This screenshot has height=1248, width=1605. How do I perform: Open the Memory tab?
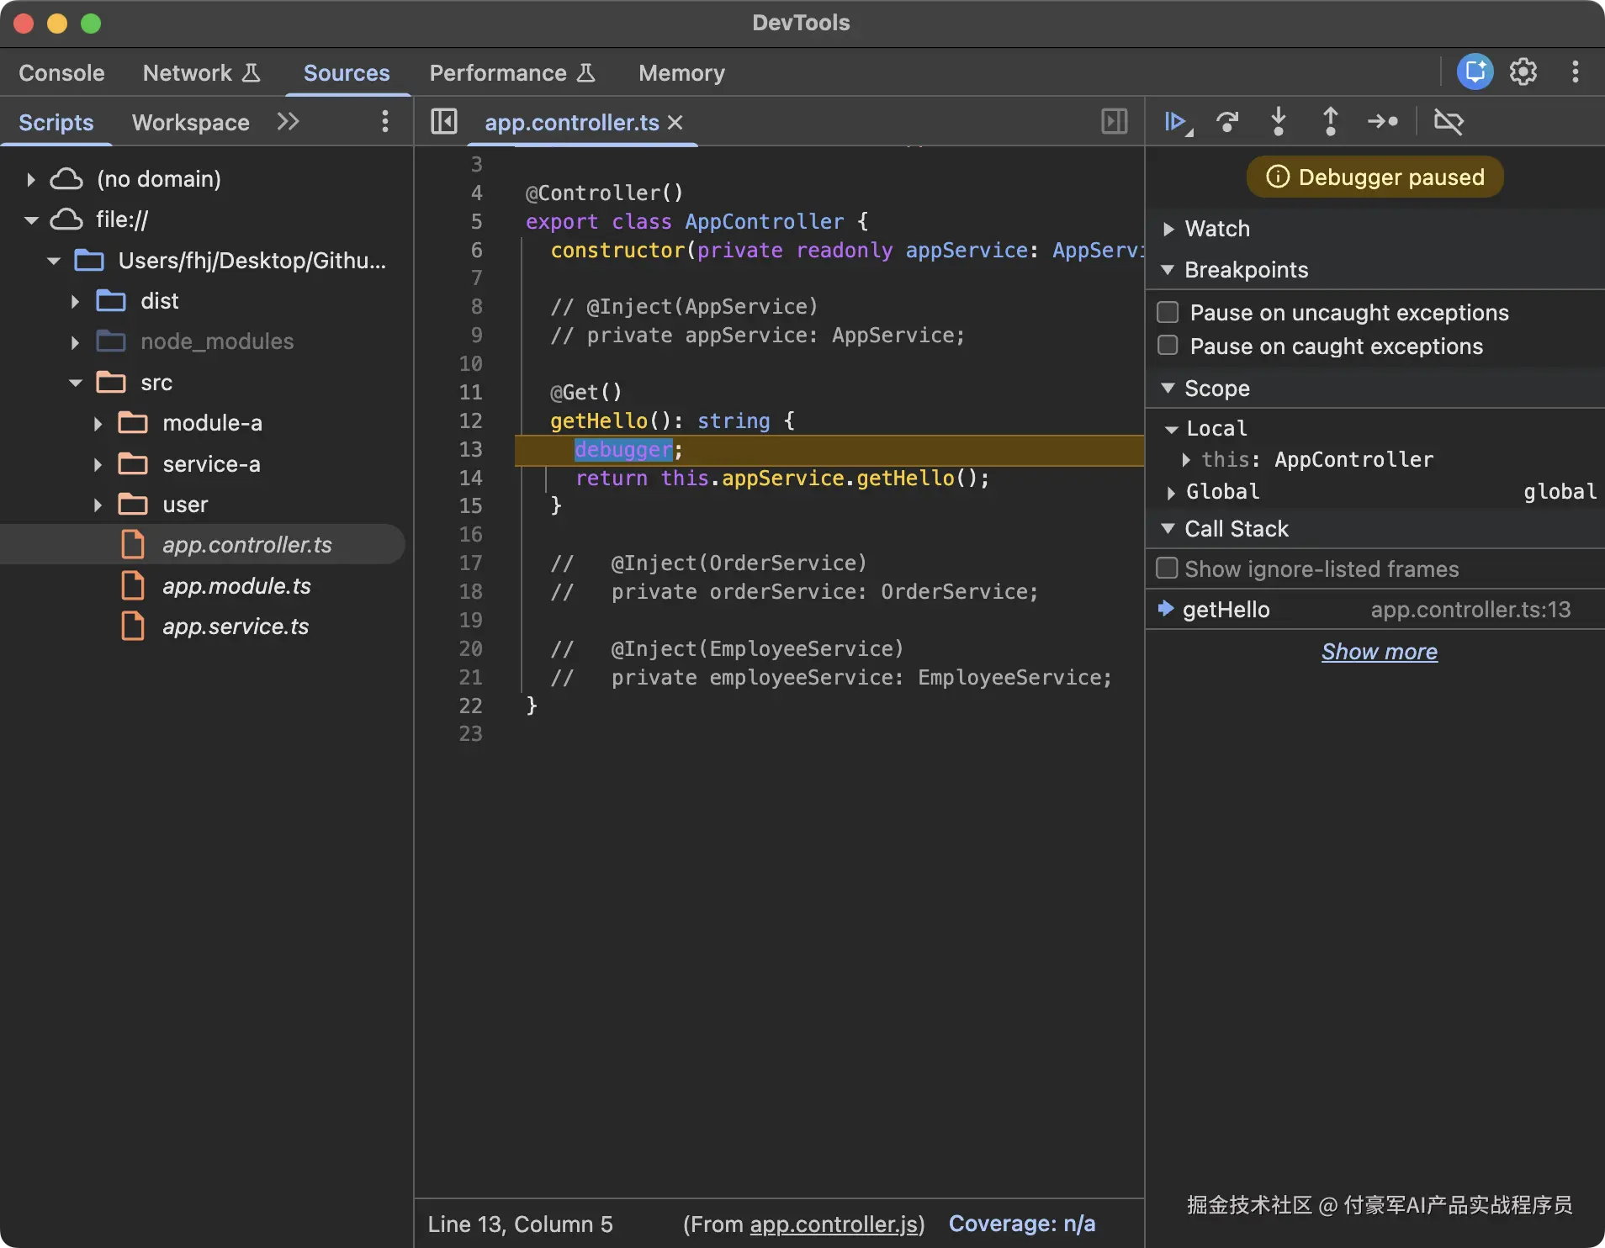click(x=681, y=73)
